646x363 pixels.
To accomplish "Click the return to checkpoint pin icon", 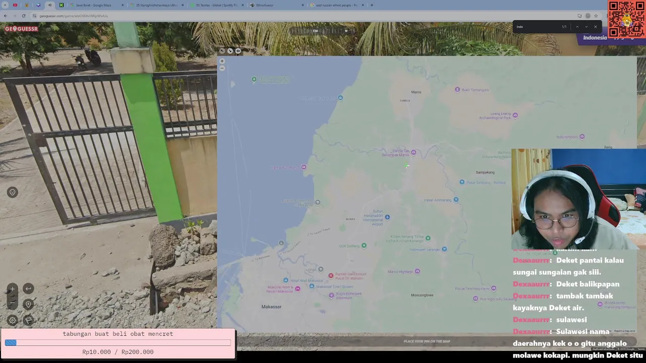I will click(28, 305).
